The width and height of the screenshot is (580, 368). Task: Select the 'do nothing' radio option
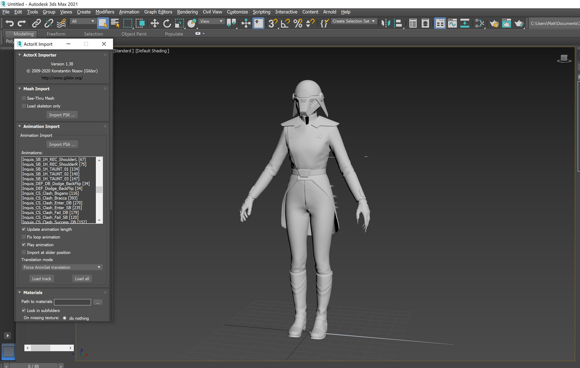[x=64, y=318]
